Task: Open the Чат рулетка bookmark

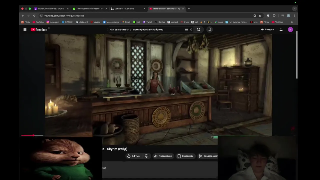Action: pos(236,22)
